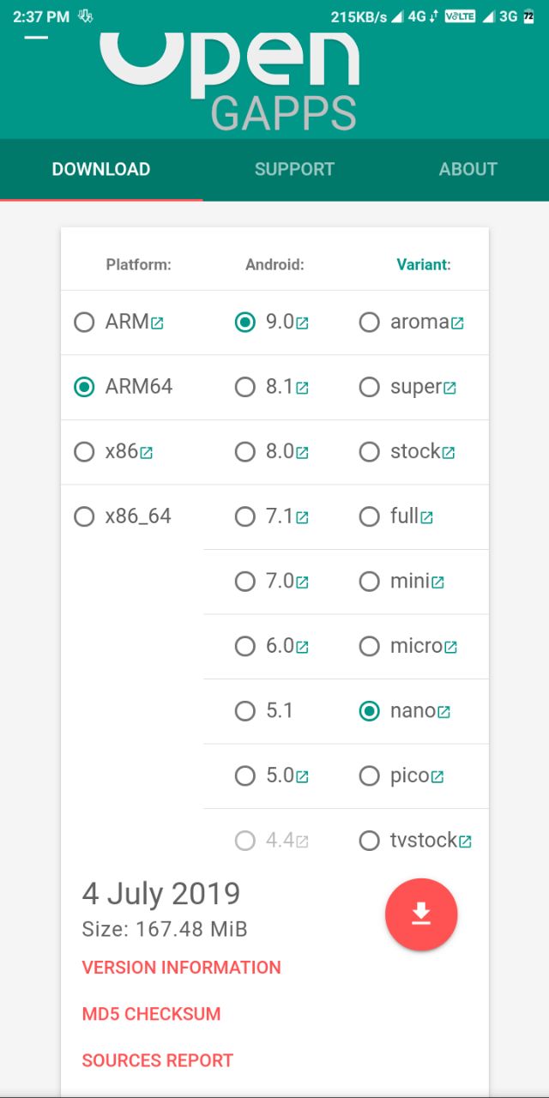Open external link icon beside nano variant
Image resolution: width=549 pixels, height=1098 pixels.
point(443,712)
